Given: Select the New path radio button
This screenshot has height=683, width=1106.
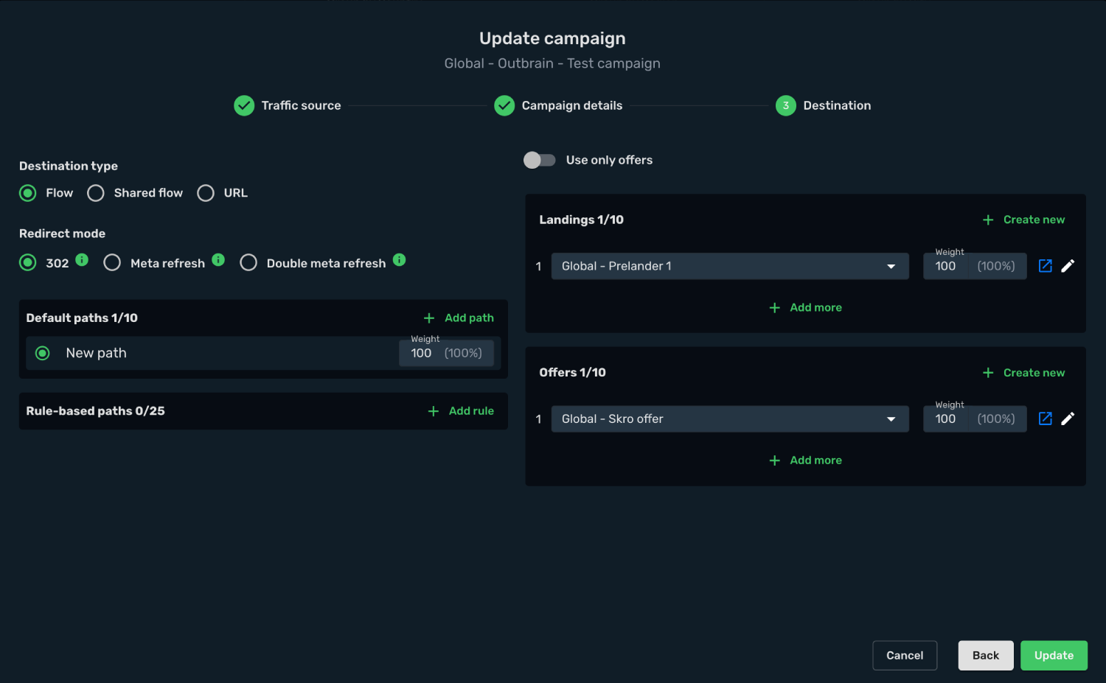Looking at the screenshot, I should point(43,354).
